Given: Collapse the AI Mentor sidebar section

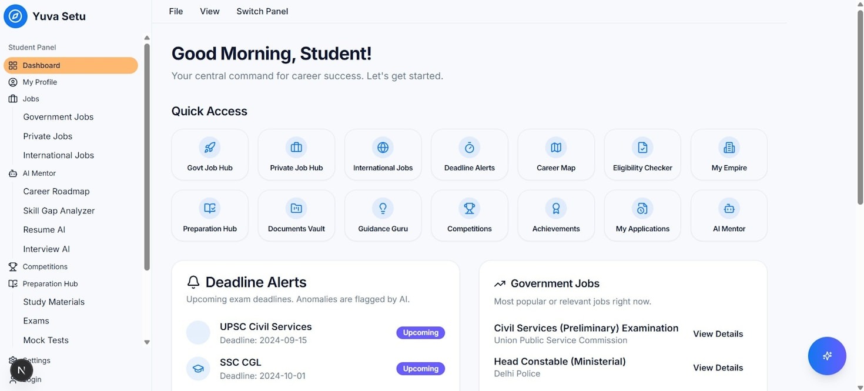Looking at the screenshot, I should (39, 173).
